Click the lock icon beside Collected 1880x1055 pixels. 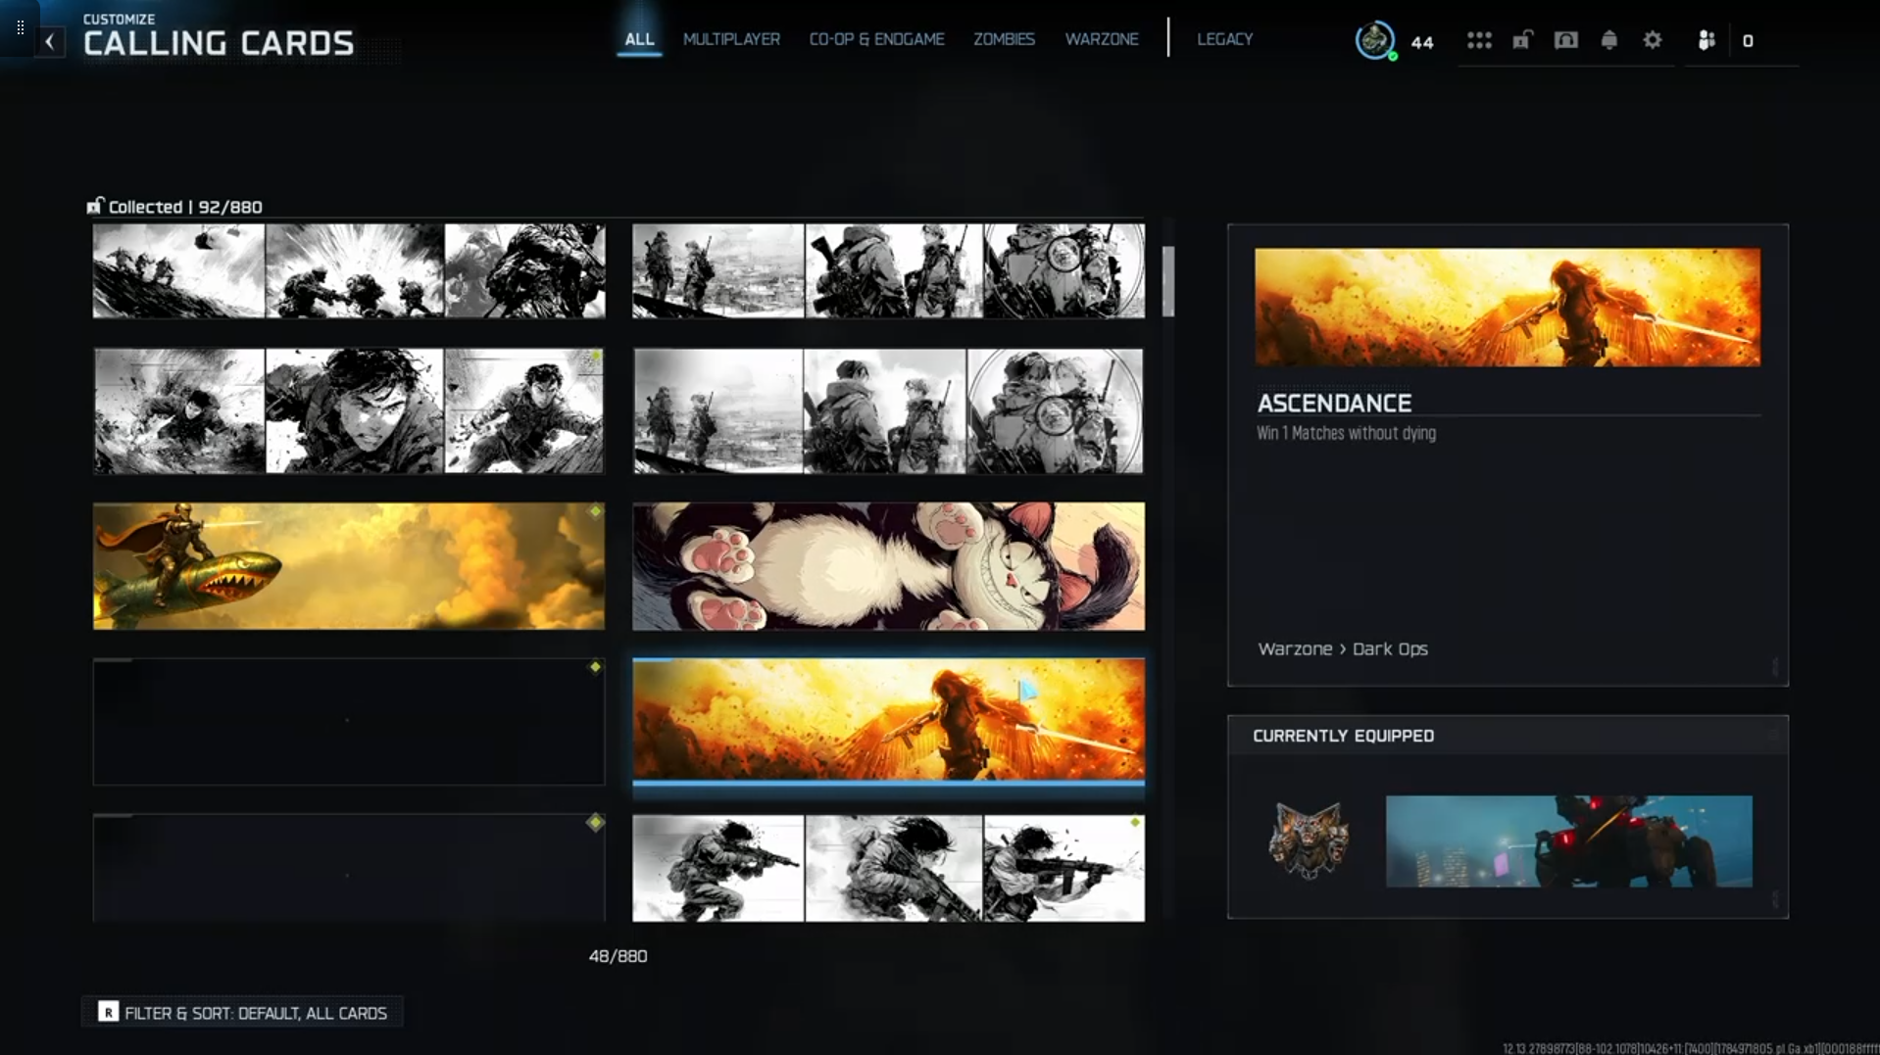pos(94,206)
